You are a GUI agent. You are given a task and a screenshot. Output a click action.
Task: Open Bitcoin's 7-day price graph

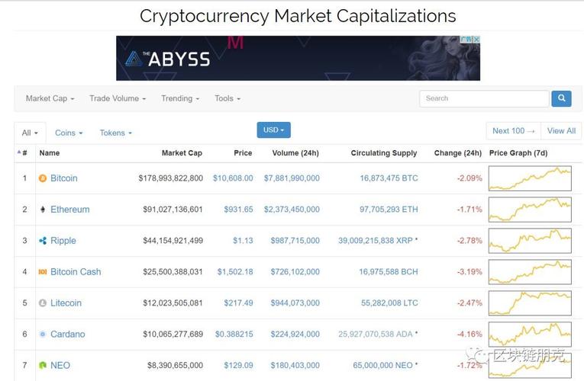(530, 178)
